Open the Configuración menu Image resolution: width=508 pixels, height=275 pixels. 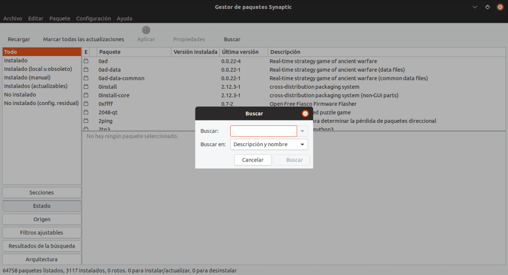coord(93,18)
